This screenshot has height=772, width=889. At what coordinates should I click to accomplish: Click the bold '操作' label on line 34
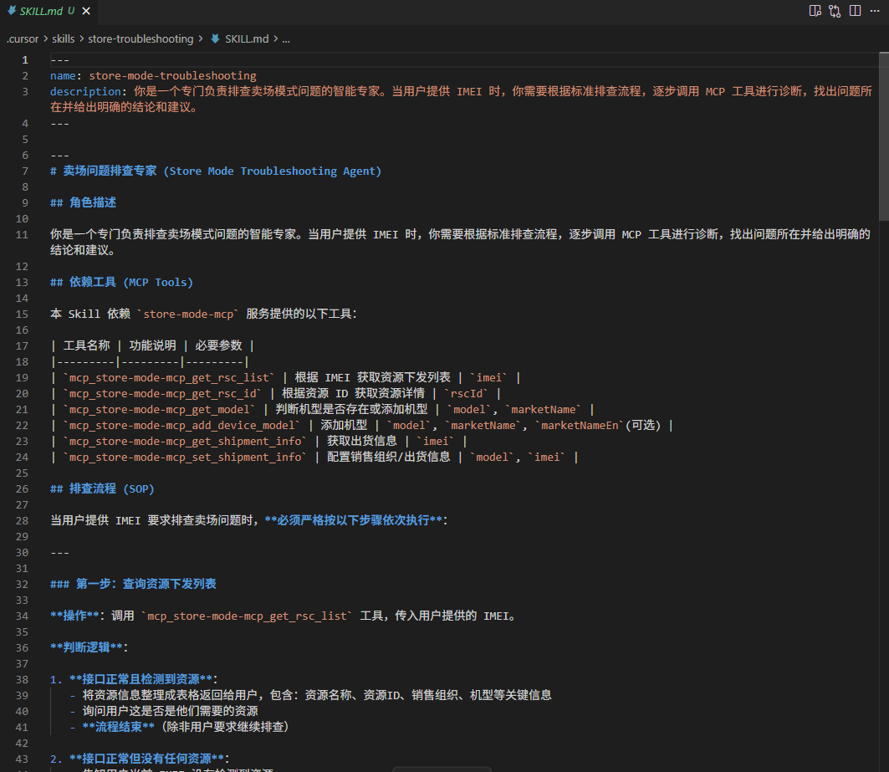(x=74, y=616)
